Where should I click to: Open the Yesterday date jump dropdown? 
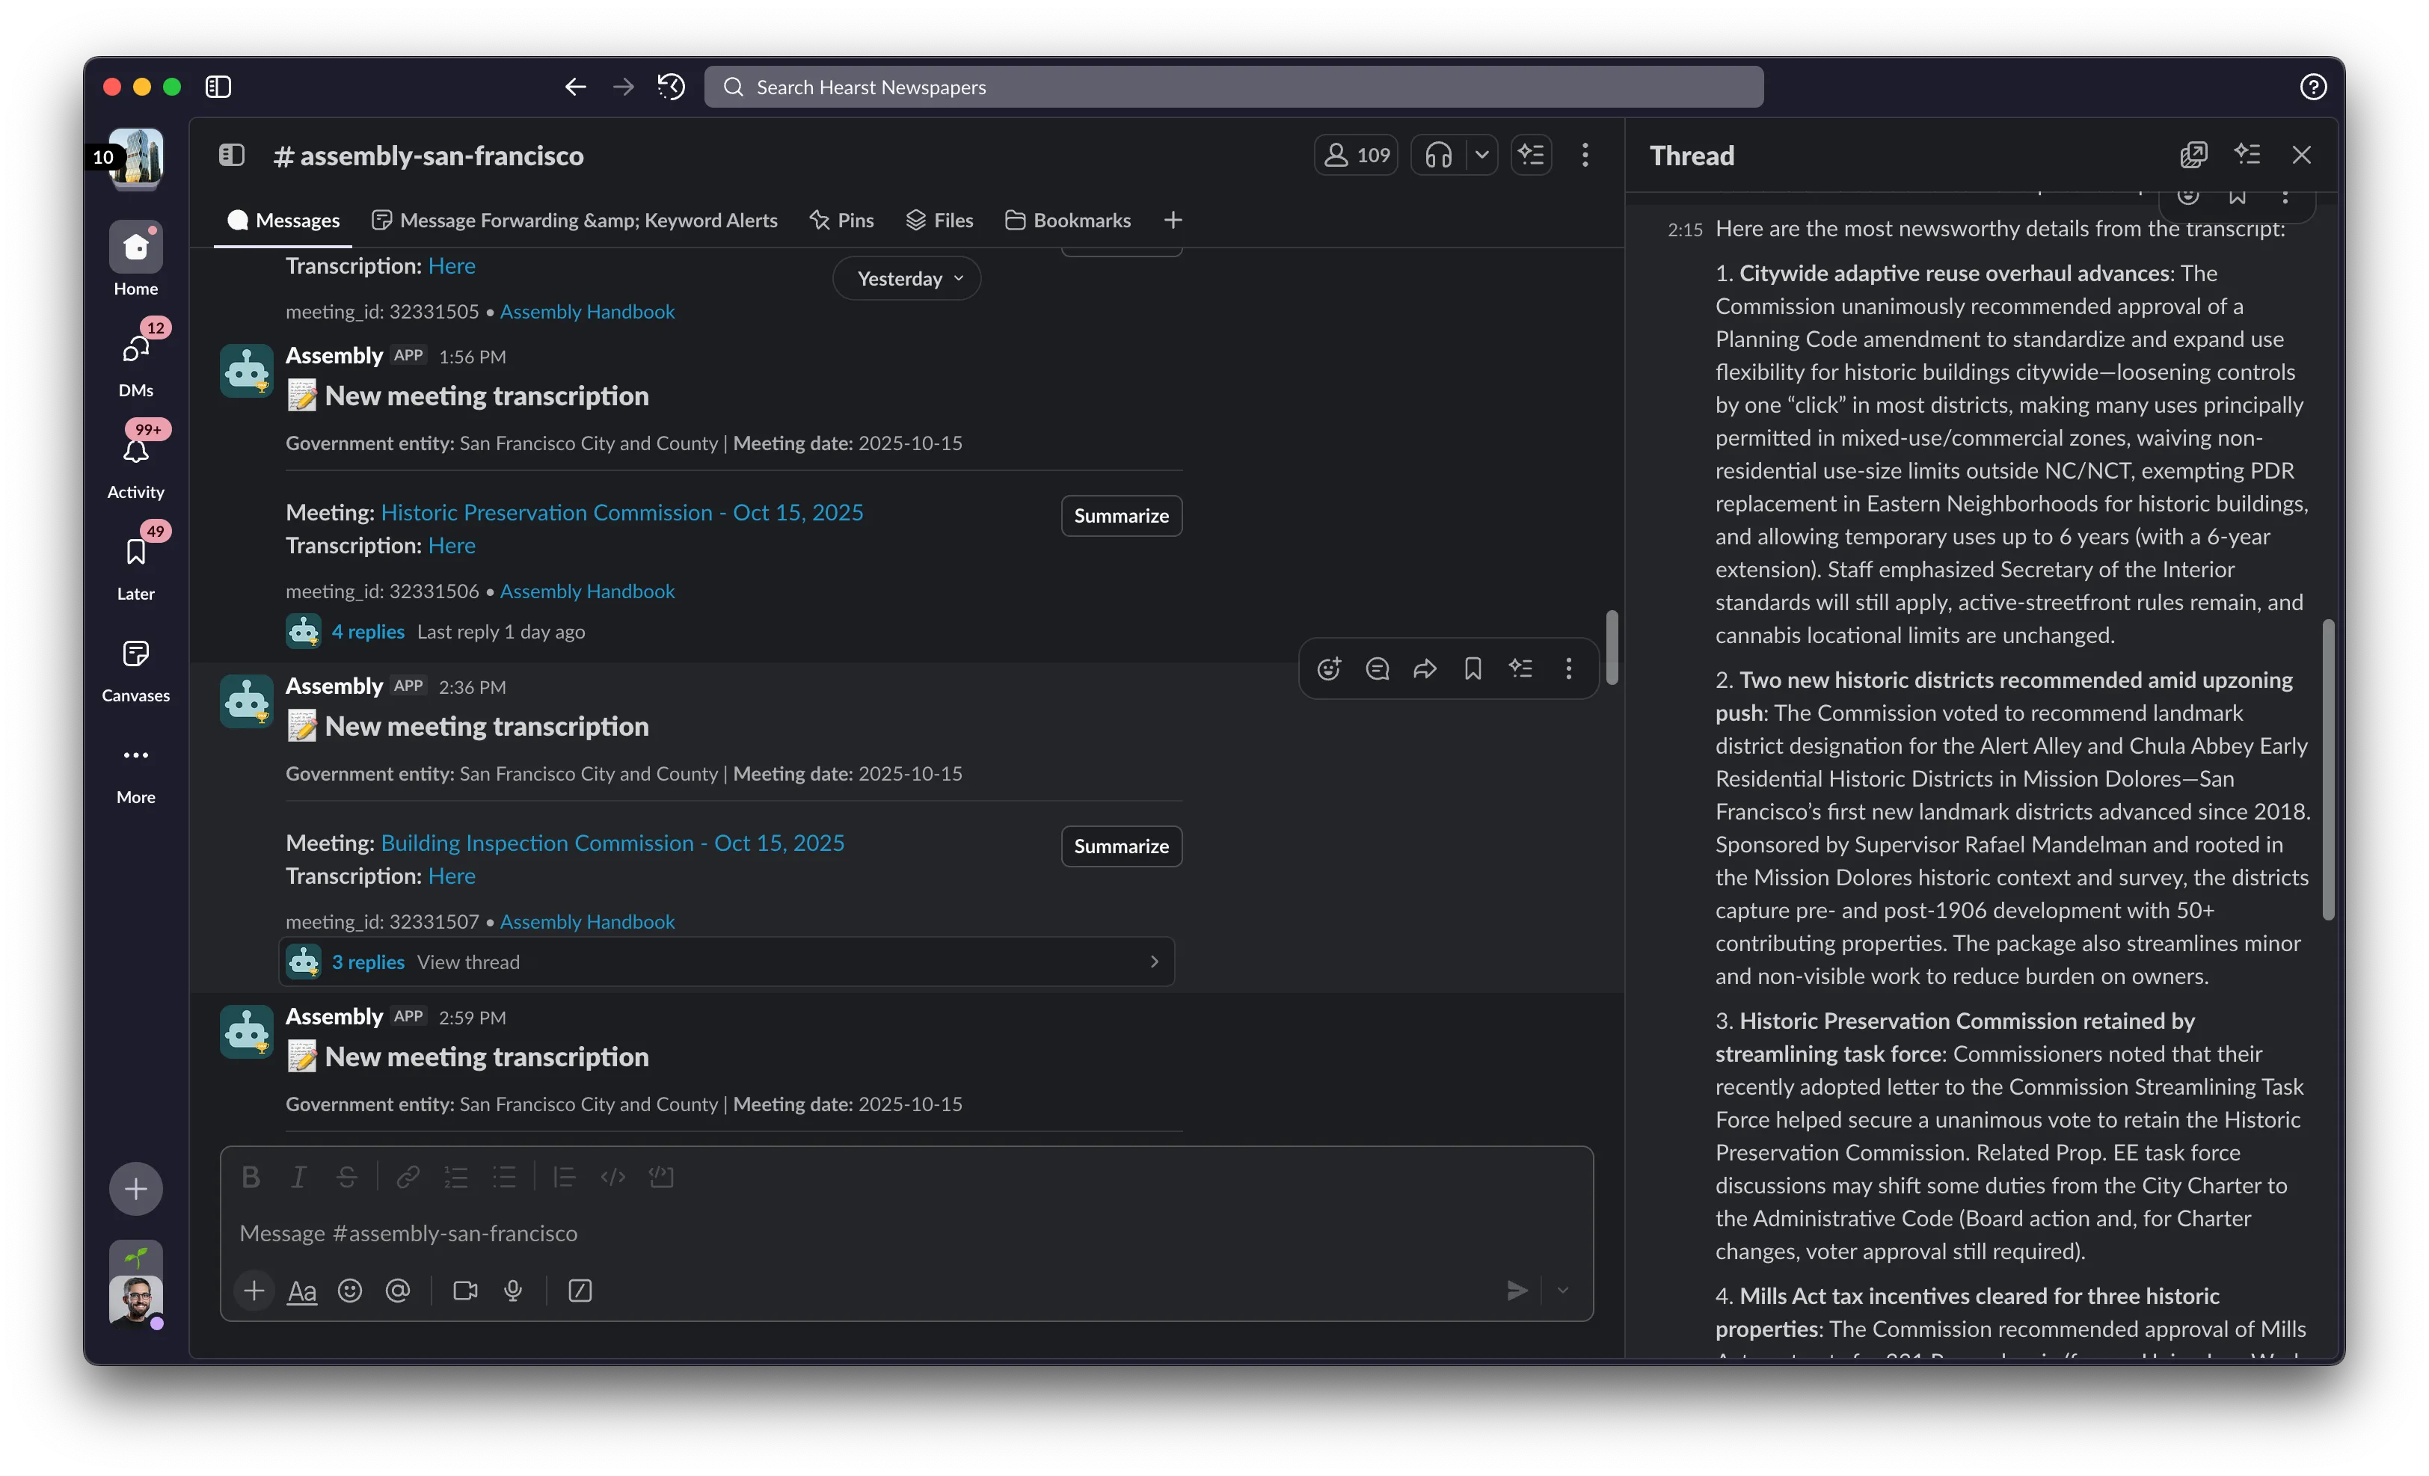[x=907, y=279]
